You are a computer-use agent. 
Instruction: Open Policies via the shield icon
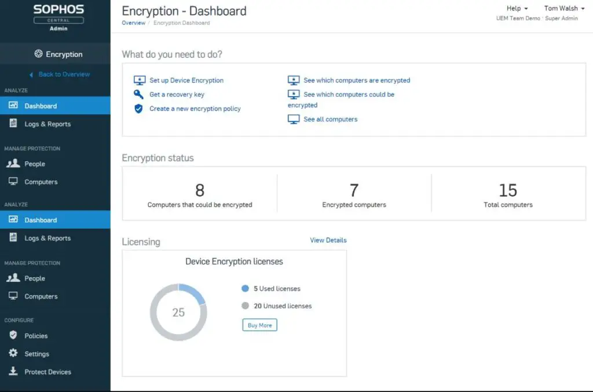click(13, 335)
